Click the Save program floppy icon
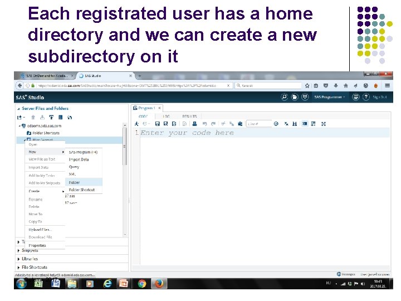Viewport: 401px width, 301px height. pyautogui.click(x=157, y=124)
